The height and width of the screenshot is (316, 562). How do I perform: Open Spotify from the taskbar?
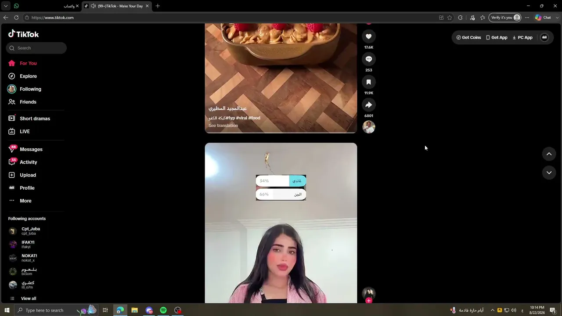(x=163, y=310)
